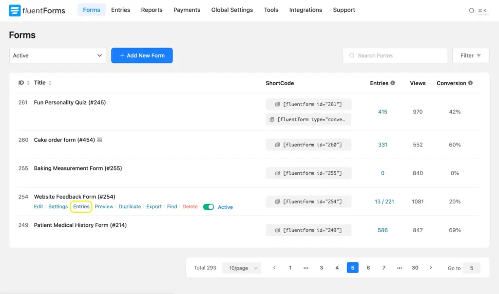Open the Support nav tab

[344, 10]
